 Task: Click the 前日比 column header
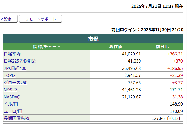click(162, 47)
